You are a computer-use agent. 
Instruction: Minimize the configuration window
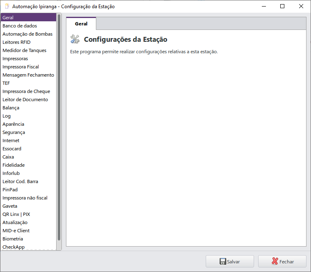264,6
